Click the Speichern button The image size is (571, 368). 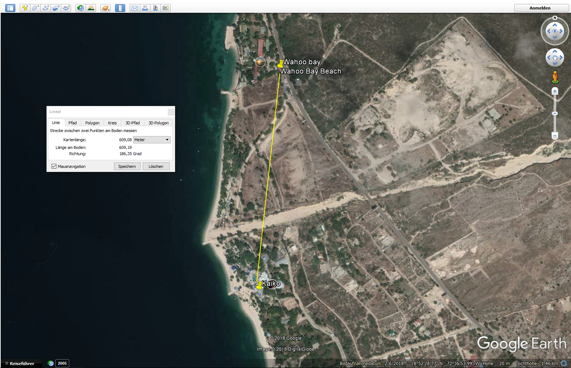click(x=127, y=166)
